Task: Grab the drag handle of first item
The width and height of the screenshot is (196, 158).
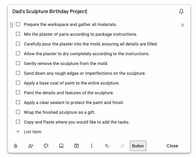Action: click(12, 25)
